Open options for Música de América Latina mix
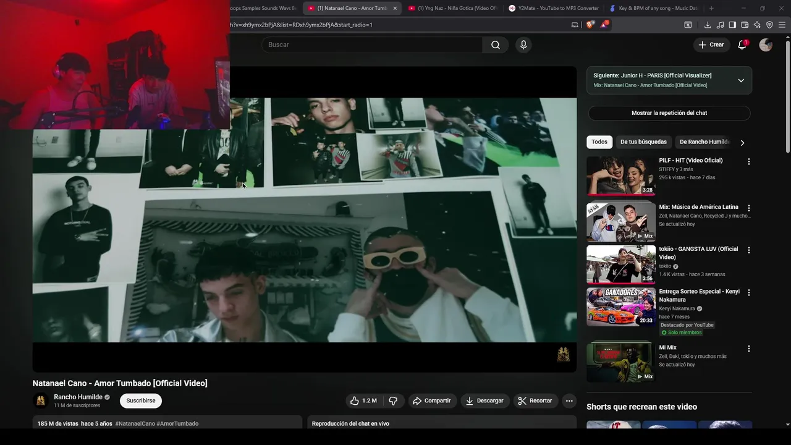Viewport: 791px width, 445px height. pos(748,208)
